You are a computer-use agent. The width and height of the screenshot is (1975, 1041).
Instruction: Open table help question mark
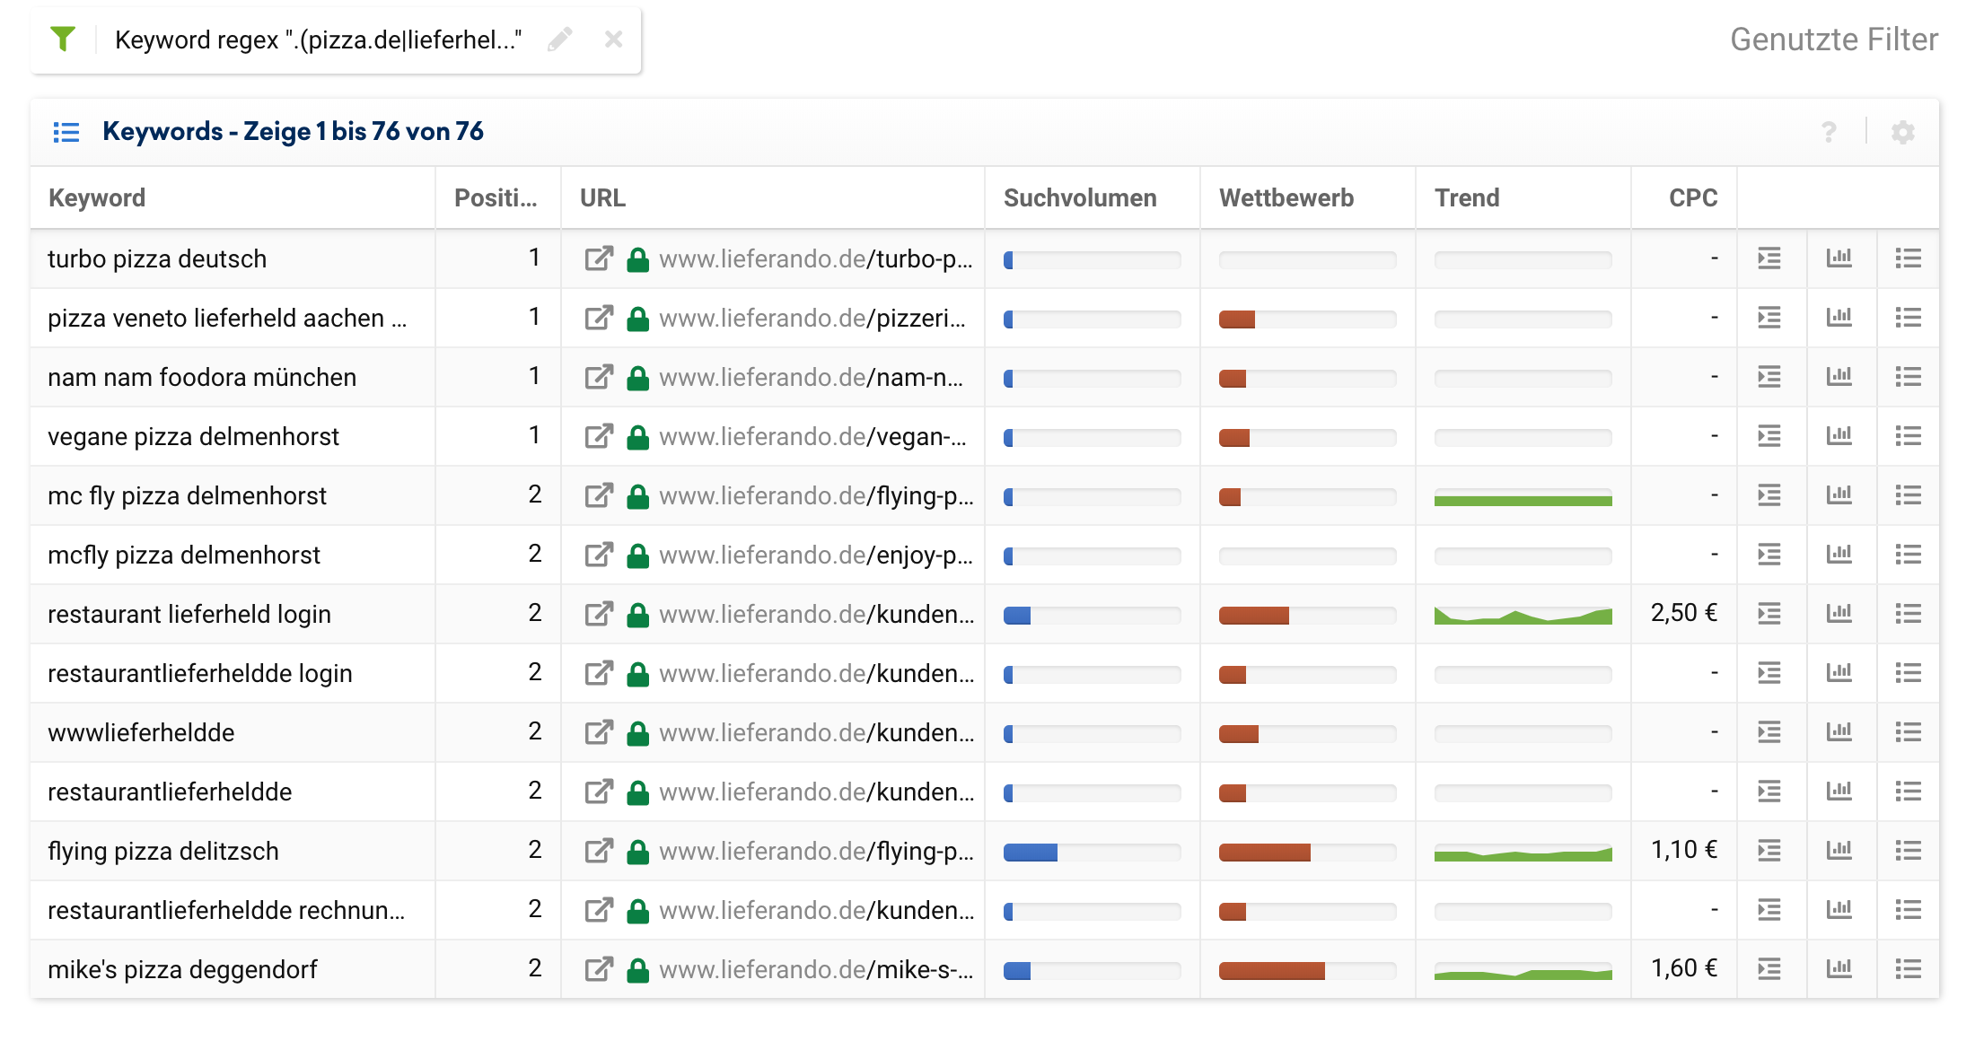coord(1829,132)
